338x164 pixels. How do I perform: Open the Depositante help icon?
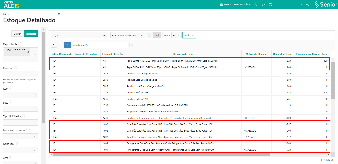pos(20,44)
